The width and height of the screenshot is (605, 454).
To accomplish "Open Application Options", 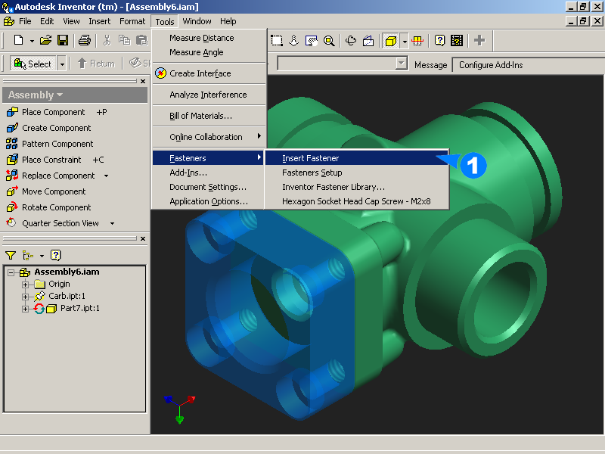I will click(209, 201).
